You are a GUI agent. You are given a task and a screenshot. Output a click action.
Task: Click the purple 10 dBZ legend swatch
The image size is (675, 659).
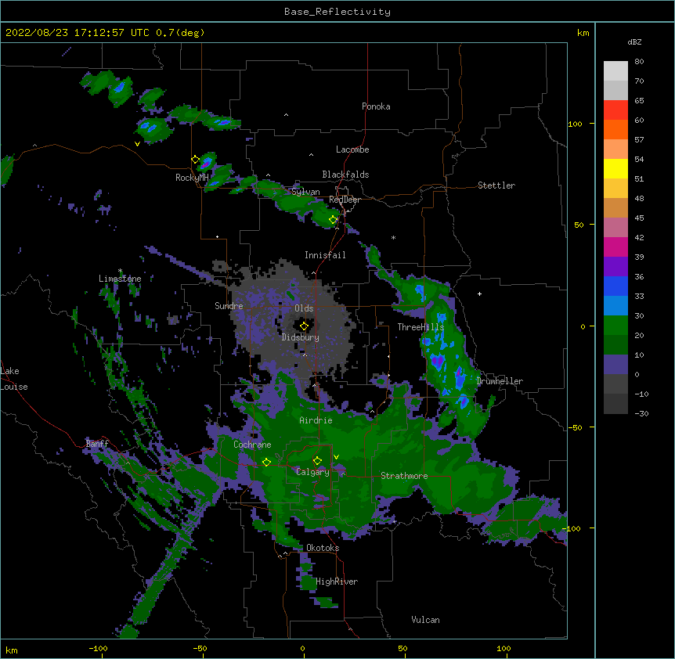pos(615,365)
